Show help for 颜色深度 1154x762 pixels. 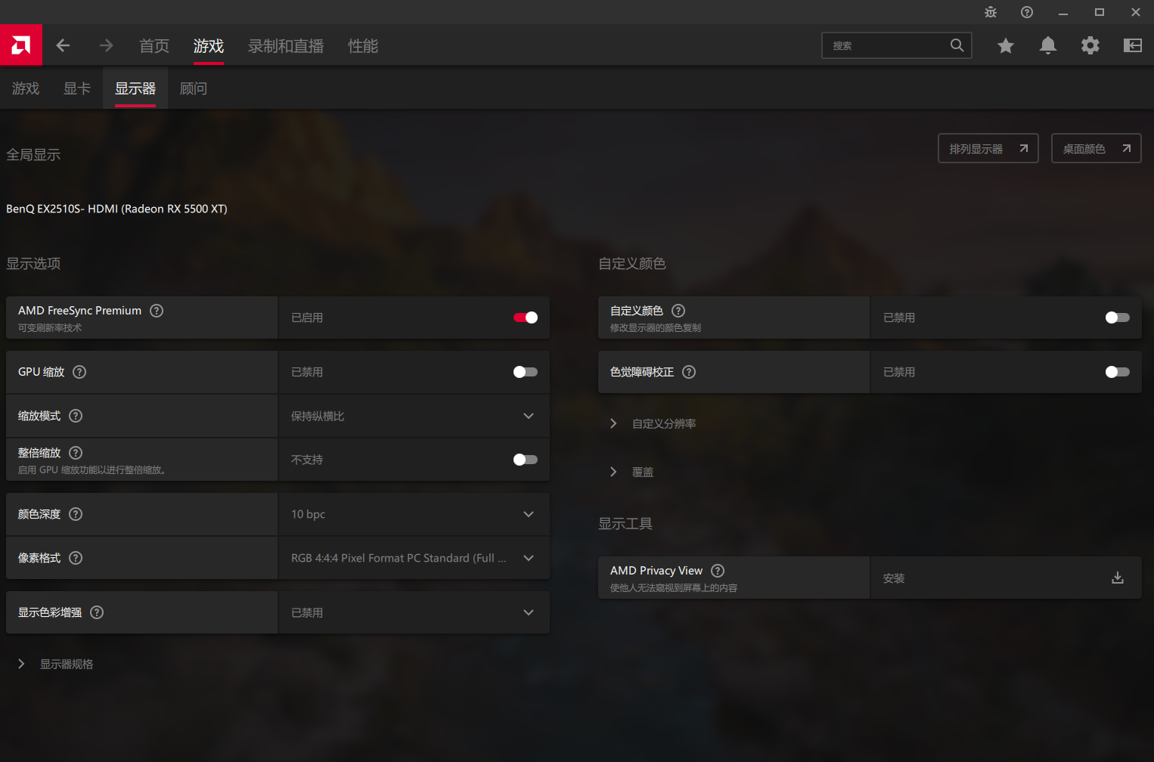pyautogui.click(x=76, y=514)
